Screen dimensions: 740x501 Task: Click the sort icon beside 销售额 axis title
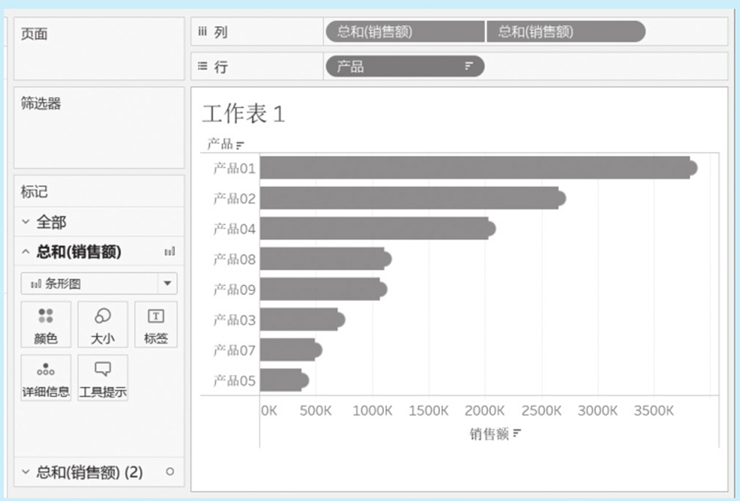(517, 433)
